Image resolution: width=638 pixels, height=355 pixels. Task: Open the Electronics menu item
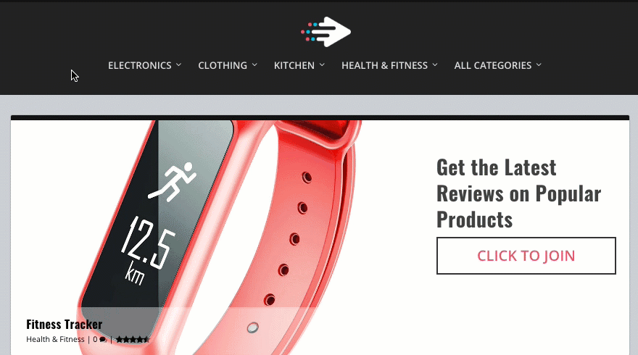(139, 65)
